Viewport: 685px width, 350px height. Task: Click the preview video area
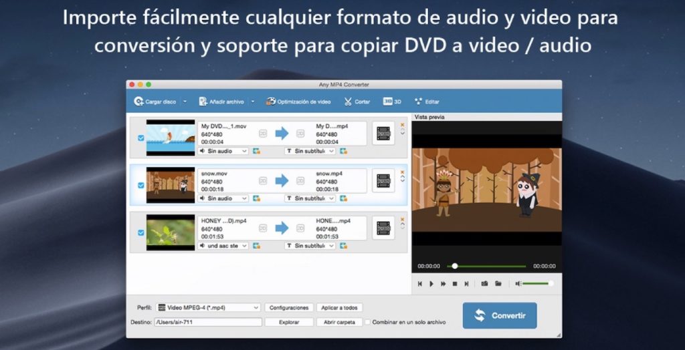click(487, 190)
